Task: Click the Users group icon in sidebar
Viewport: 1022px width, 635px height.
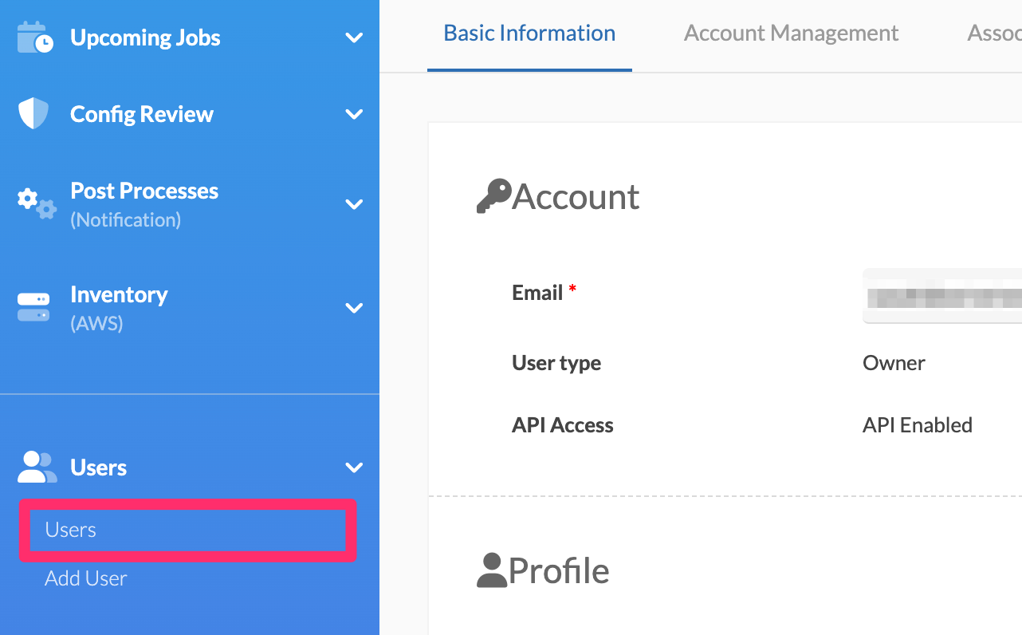Action: (36, 467)
